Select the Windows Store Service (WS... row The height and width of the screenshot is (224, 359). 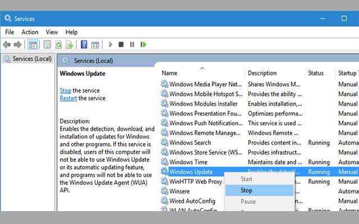[x=206, y=152]
